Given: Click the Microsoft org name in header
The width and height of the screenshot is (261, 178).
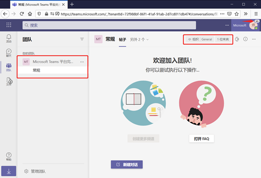Looking at the screenshot, I should coord(240,25).
